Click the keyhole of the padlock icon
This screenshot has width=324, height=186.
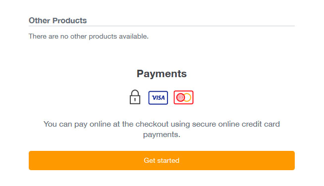click(135, 100)
